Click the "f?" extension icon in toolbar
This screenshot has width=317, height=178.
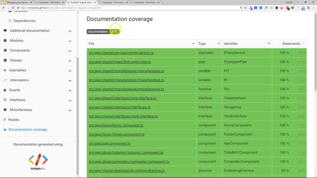266,8
